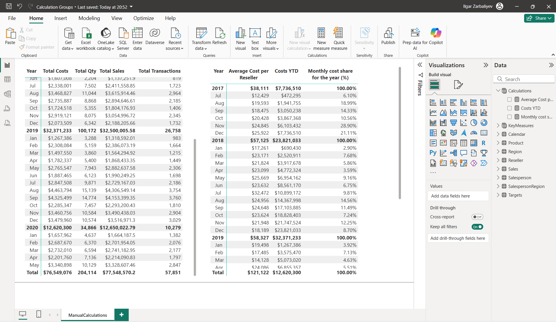The width and height of the screenshot is (556, 322).
Task: Open the Copilot pane
Action: coord(436,36)
